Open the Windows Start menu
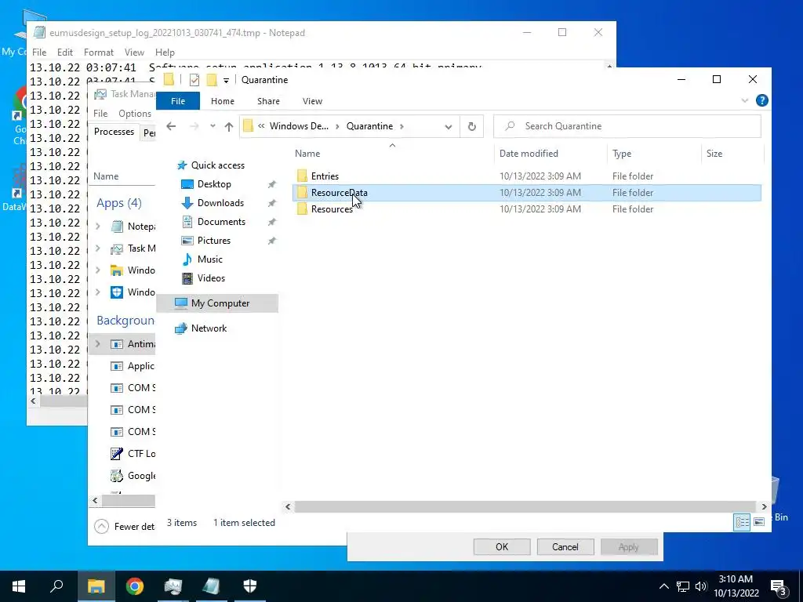Image resolution: width=803 pixels, height=602 pixels. [x=19, y=586]
